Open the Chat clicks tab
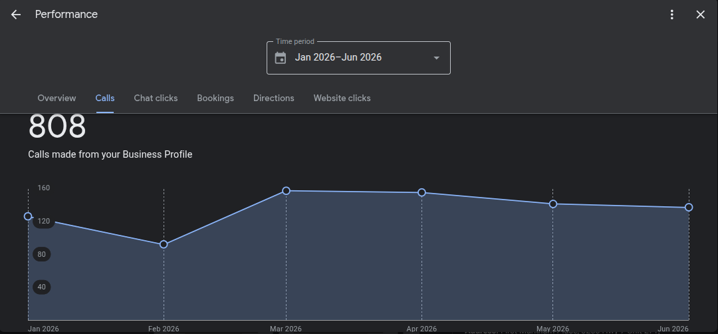Viewport: 718px width, 334px height. [x=156, y=98]
